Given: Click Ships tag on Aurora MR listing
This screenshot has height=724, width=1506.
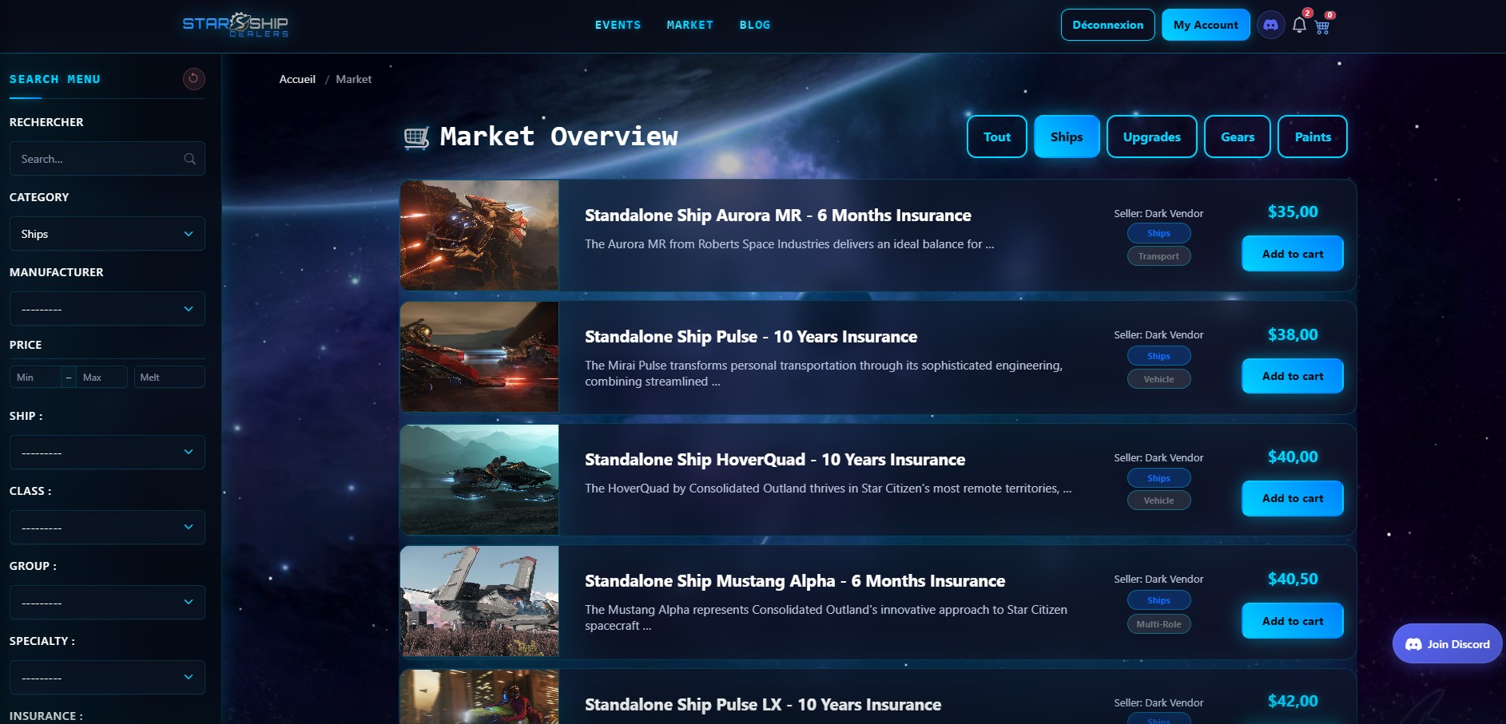Looking at the screenshot, I should pos(1158,233).
